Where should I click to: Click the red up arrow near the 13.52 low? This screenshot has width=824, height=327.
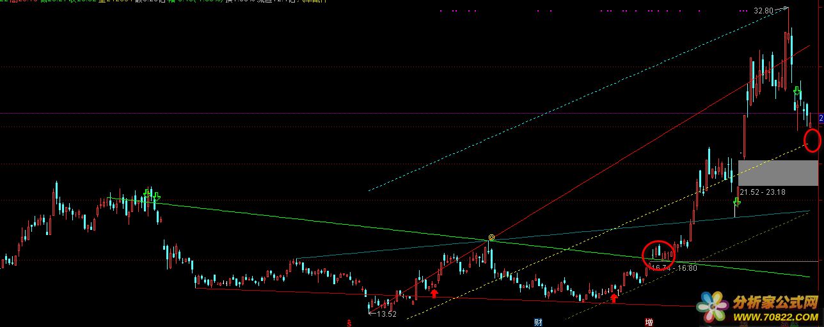point(434,293)
